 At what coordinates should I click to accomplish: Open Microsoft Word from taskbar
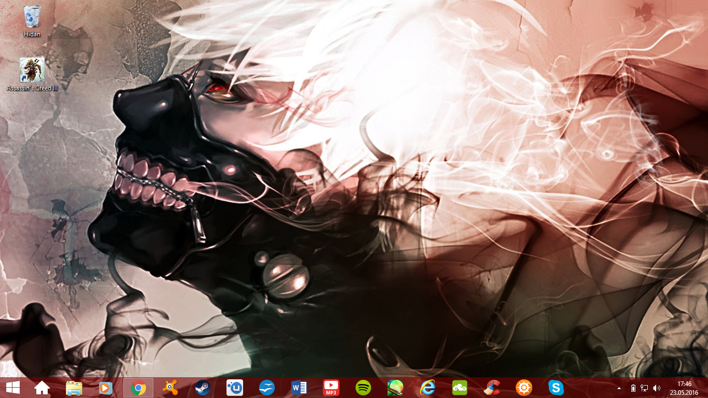click(299, 388)
